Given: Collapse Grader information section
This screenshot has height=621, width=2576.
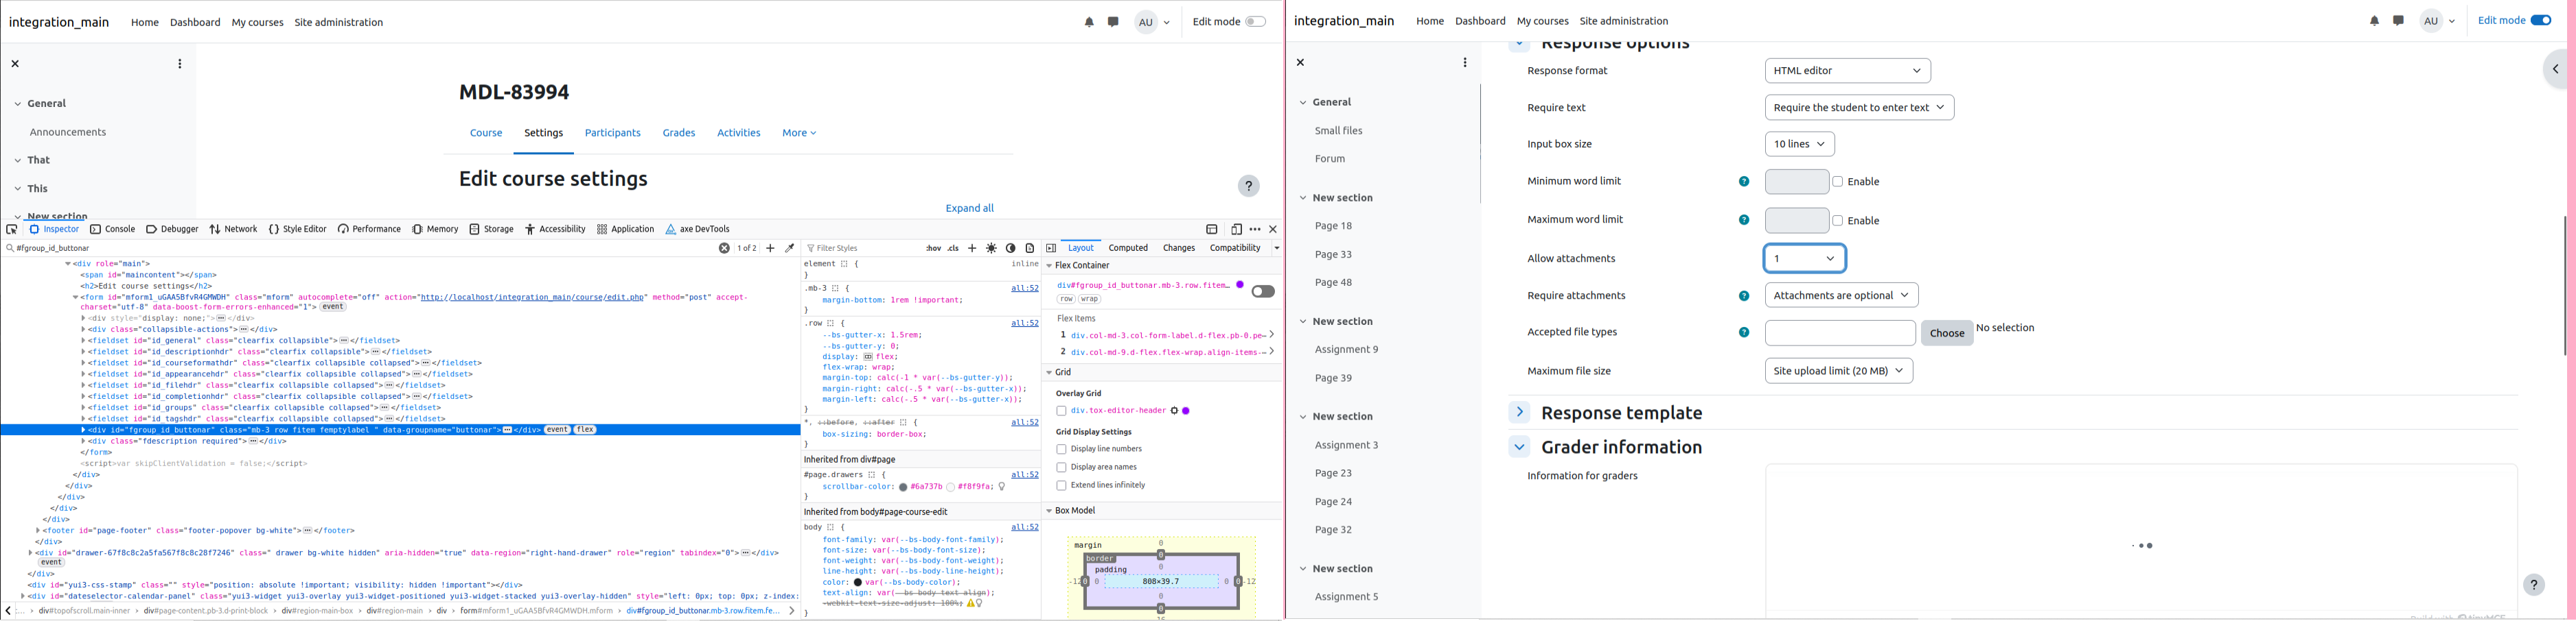Looking at the screenshot, I should pyautogui.click(x=1519, y=448).
